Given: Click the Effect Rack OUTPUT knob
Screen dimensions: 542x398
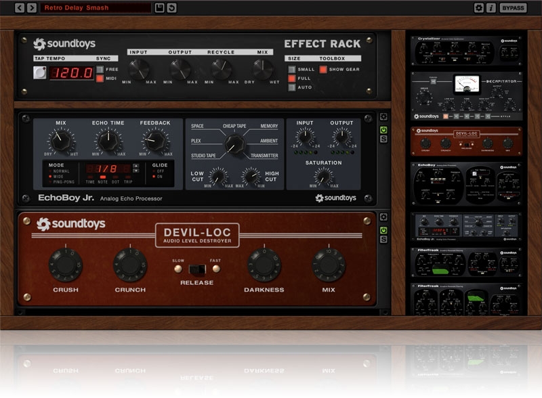Looking at the screenshot, I should 180,69.
